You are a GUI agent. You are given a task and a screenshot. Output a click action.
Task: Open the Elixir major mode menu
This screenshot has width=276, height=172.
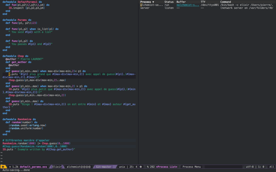tap(57, 167)
